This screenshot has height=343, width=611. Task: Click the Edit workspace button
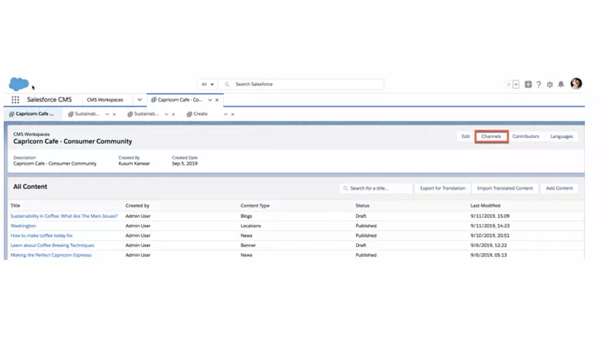[x=466, y=136]
